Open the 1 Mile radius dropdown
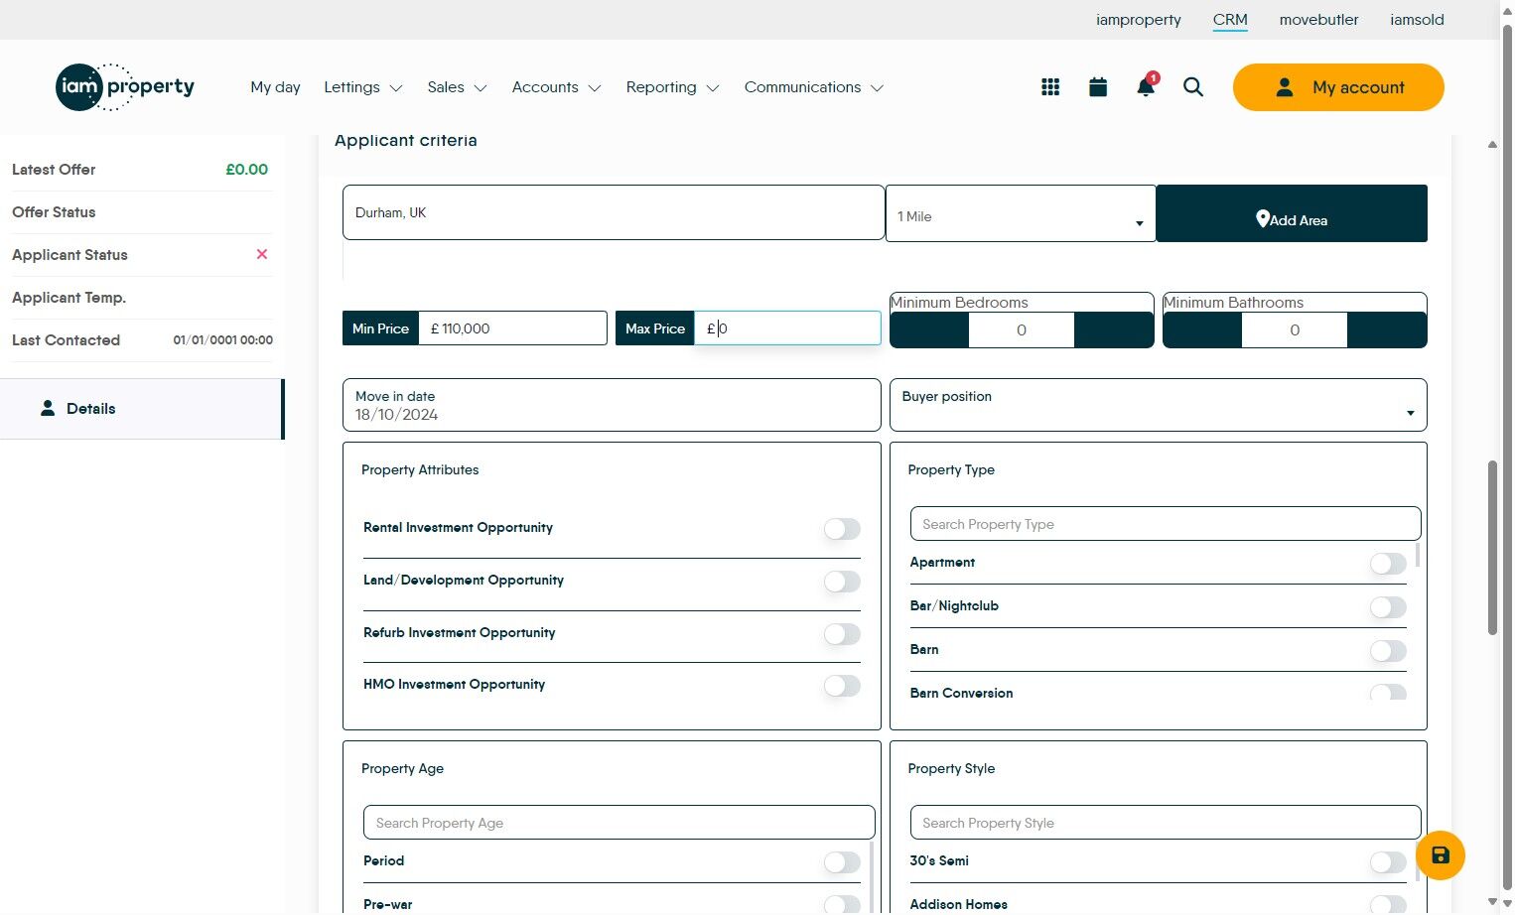 (x=1020, y=216)
